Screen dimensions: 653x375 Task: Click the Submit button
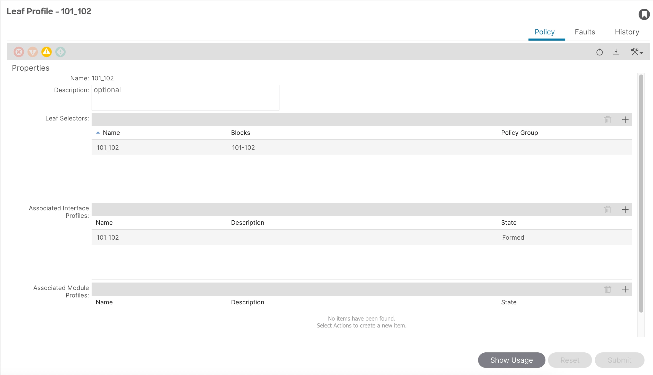619,360
